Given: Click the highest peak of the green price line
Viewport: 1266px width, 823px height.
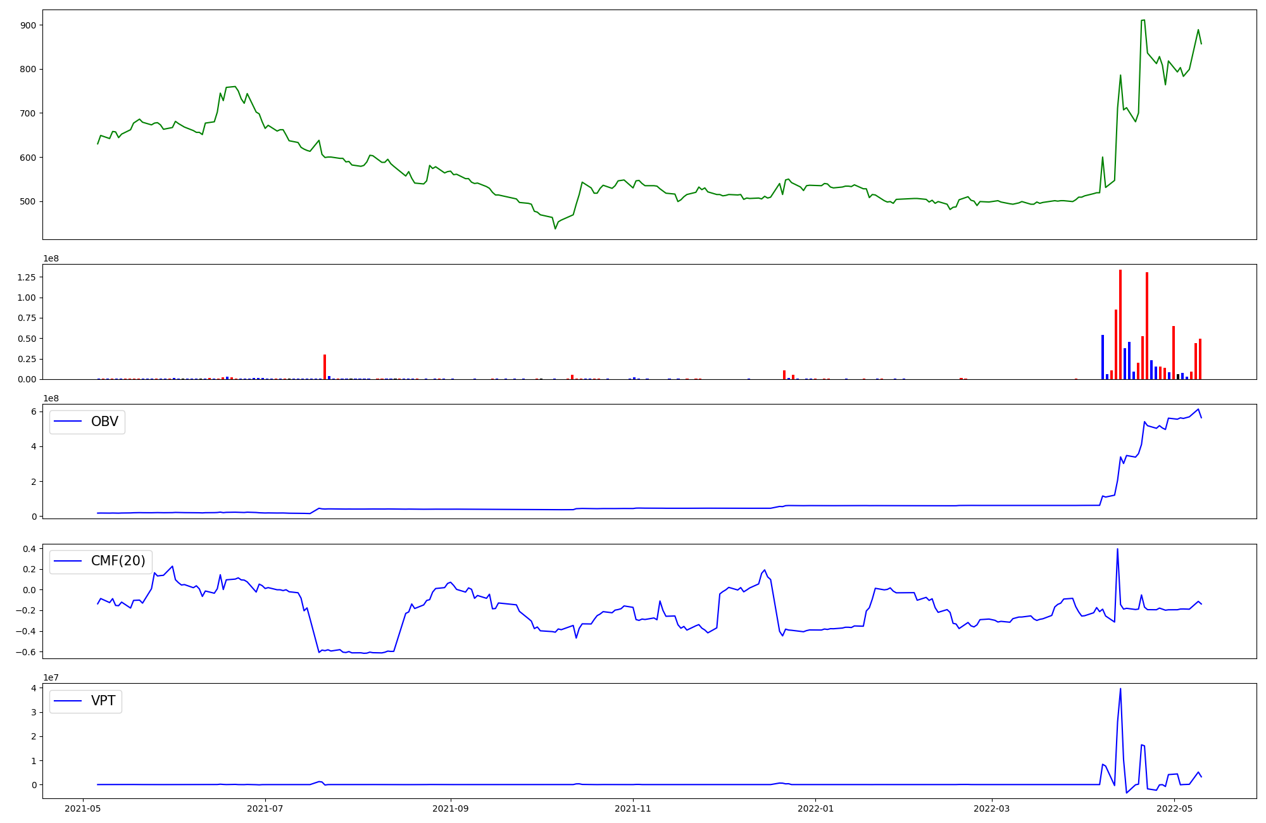Looking at the screenshot, I should [1143, 20].
